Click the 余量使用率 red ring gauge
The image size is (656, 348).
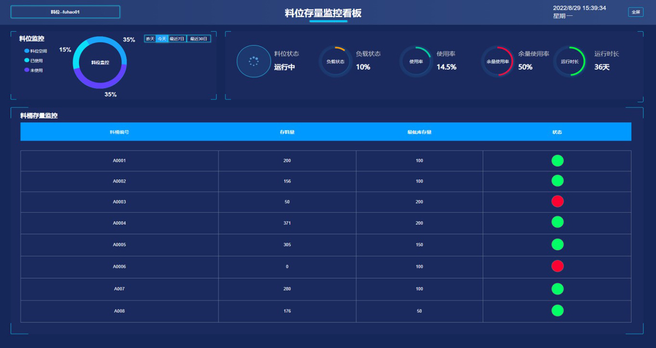pos(497,62)
